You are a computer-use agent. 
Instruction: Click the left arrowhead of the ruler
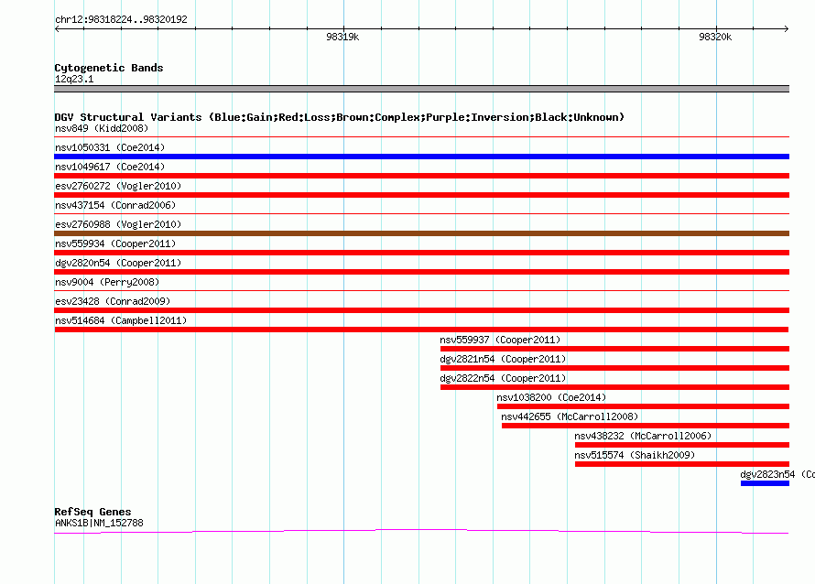(x=57, y=28)
